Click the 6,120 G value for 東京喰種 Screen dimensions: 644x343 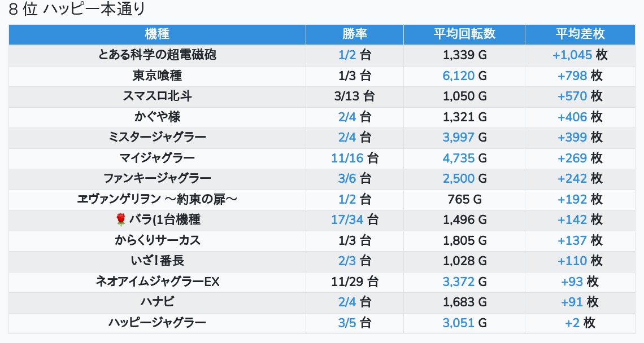[464, 76]
